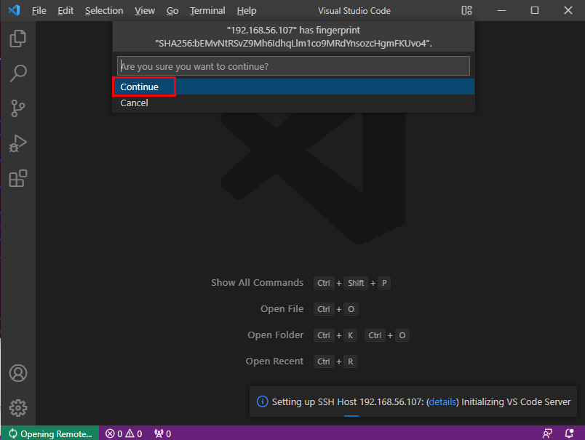Image resolution: width=585 pixels, height=440 pixels.
Task: Open the Source Control view icon
Action: coord(18,108)
